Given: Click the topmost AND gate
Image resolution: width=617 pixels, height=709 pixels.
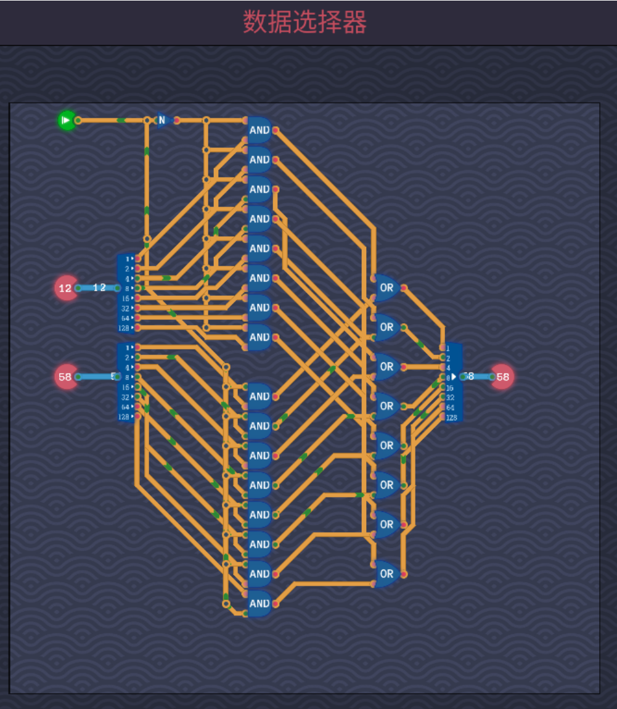Looking at the screenshot, I should click(x=259, y=130).
